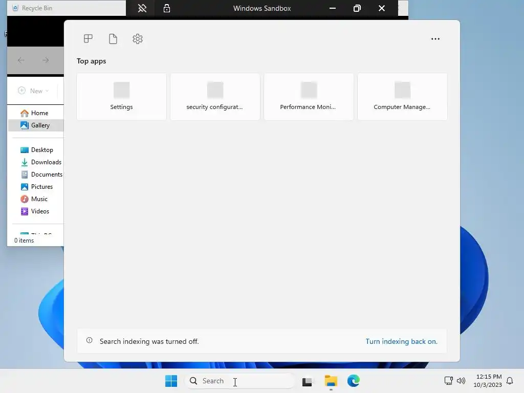Open the network icon in system tray

pos(448,381)
